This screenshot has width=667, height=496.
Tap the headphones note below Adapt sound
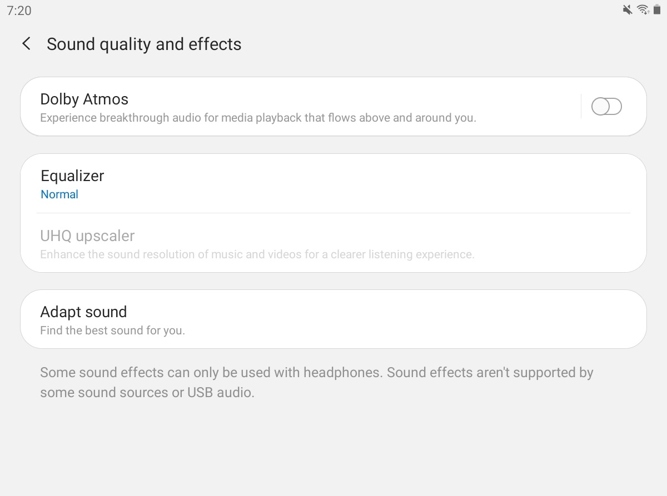point(316,382)
